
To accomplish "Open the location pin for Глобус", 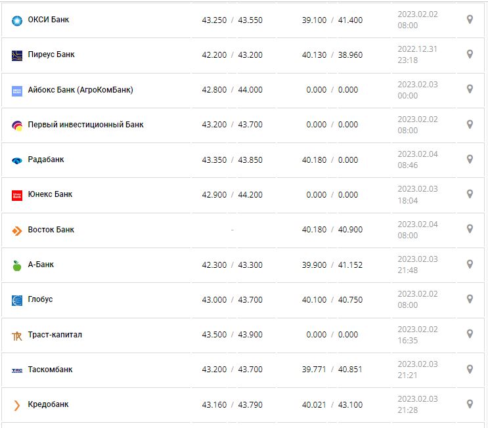I will [x=470, y=299].
